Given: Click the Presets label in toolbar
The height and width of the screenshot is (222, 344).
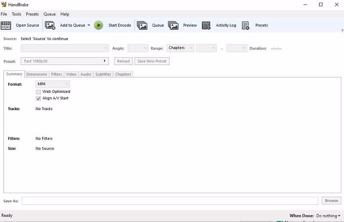Looking at the screenshot, I should tap(261, 25).
